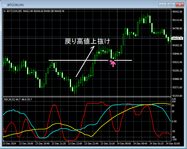Click the BITCOIN,M5 chart window icon
Screen dimensions: 187x149
(x=4, y=5)
